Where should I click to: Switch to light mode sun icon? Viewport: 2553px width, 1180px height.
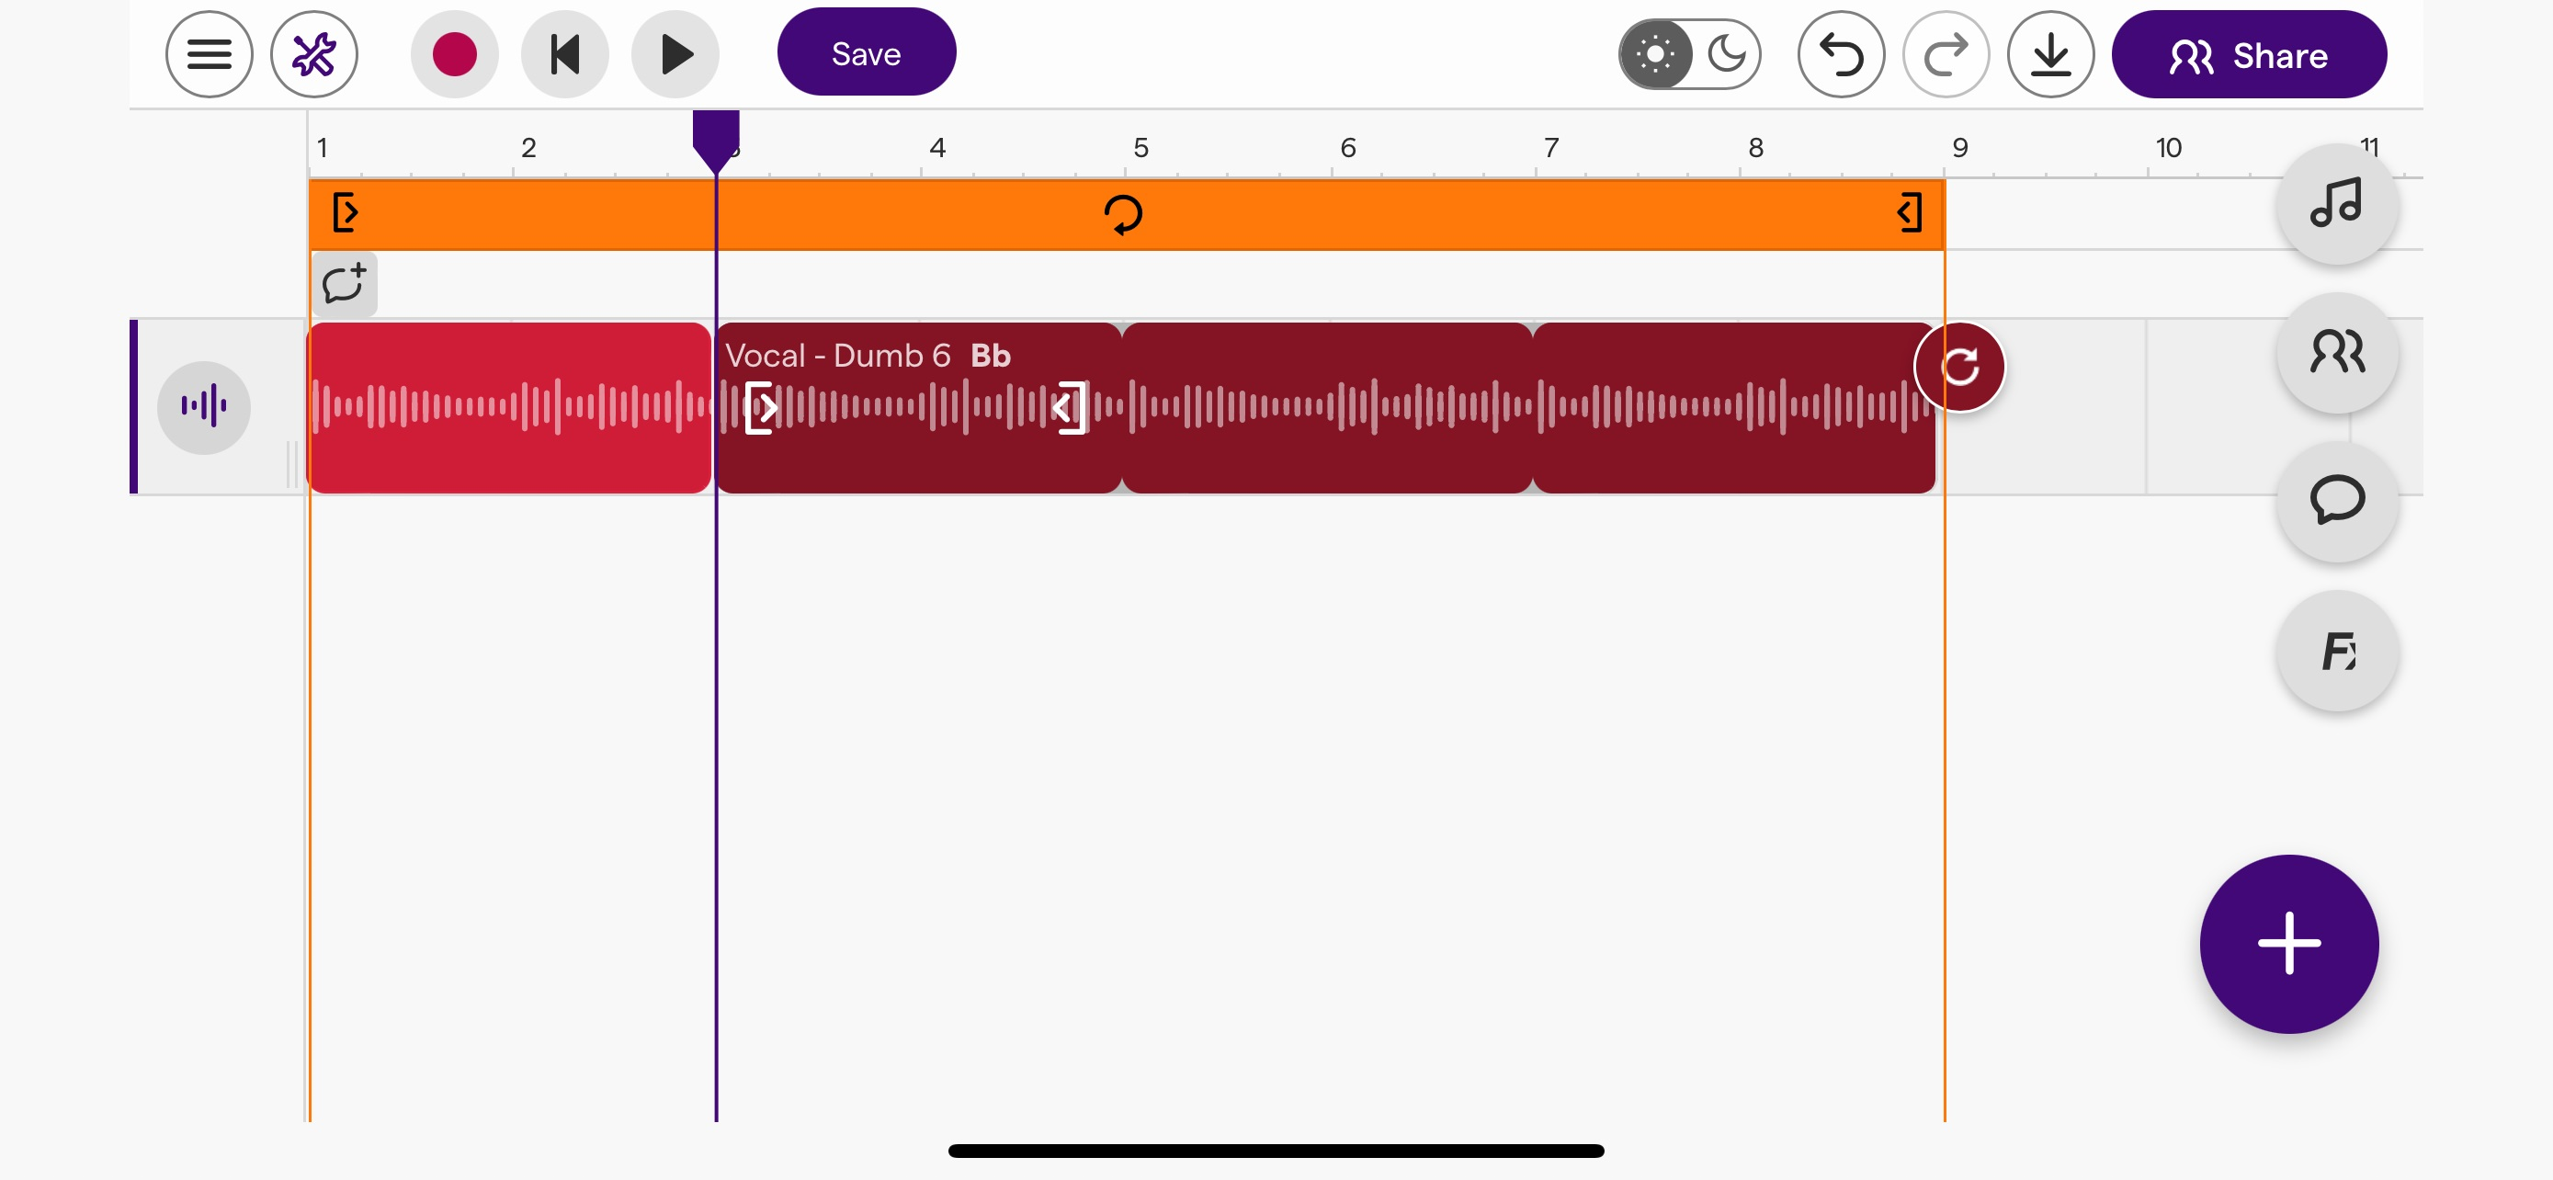click(1655, 54)
